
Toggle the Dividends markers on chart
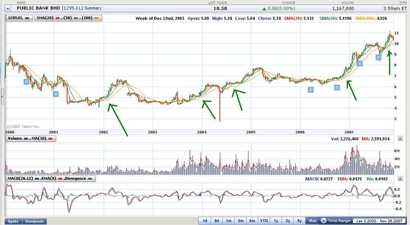pos(34,221)
